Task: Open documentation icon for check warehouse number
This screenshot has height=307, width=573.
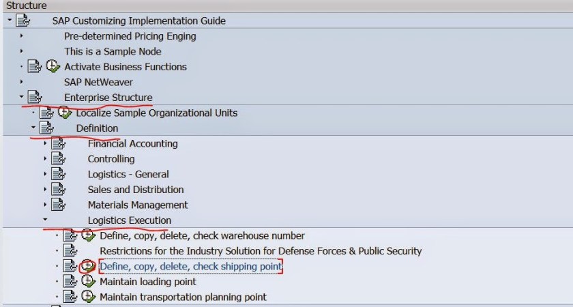Action: click(70, 235)
